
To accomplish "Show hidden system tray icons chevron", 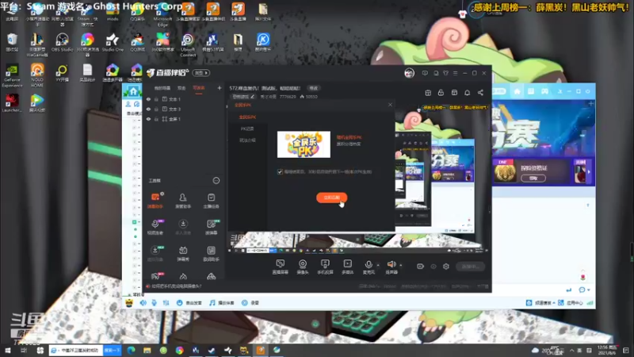I will [x=571, y=350].
